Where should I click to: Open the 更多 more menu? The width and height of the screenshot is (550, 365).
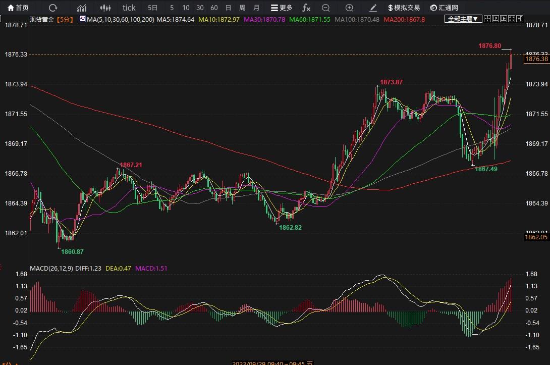tap(282, 8)
